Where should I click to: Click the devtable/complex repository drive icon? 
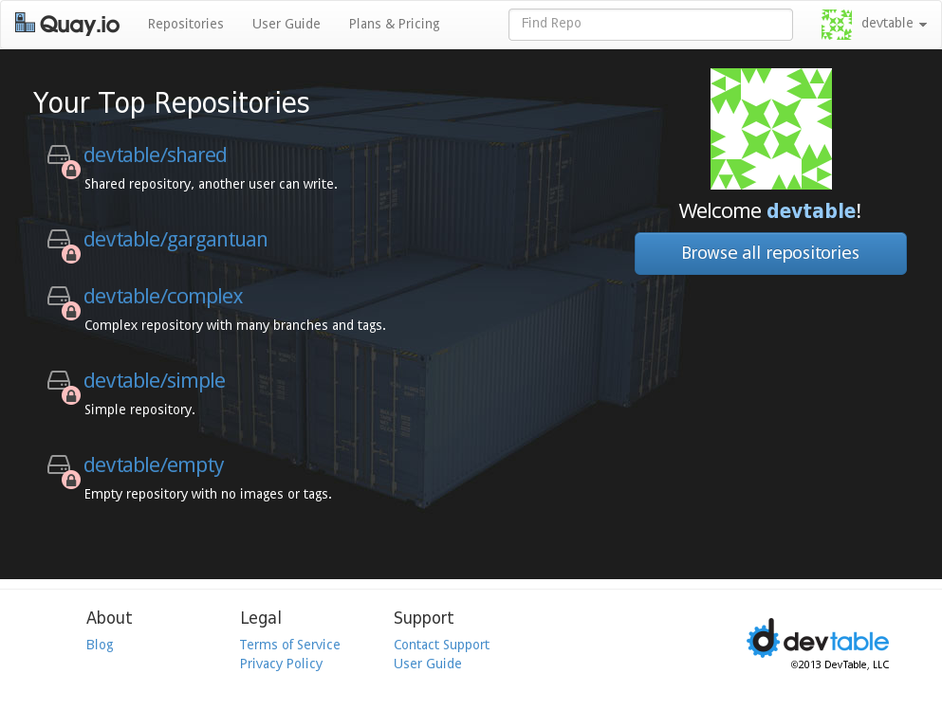coord(59,296)
